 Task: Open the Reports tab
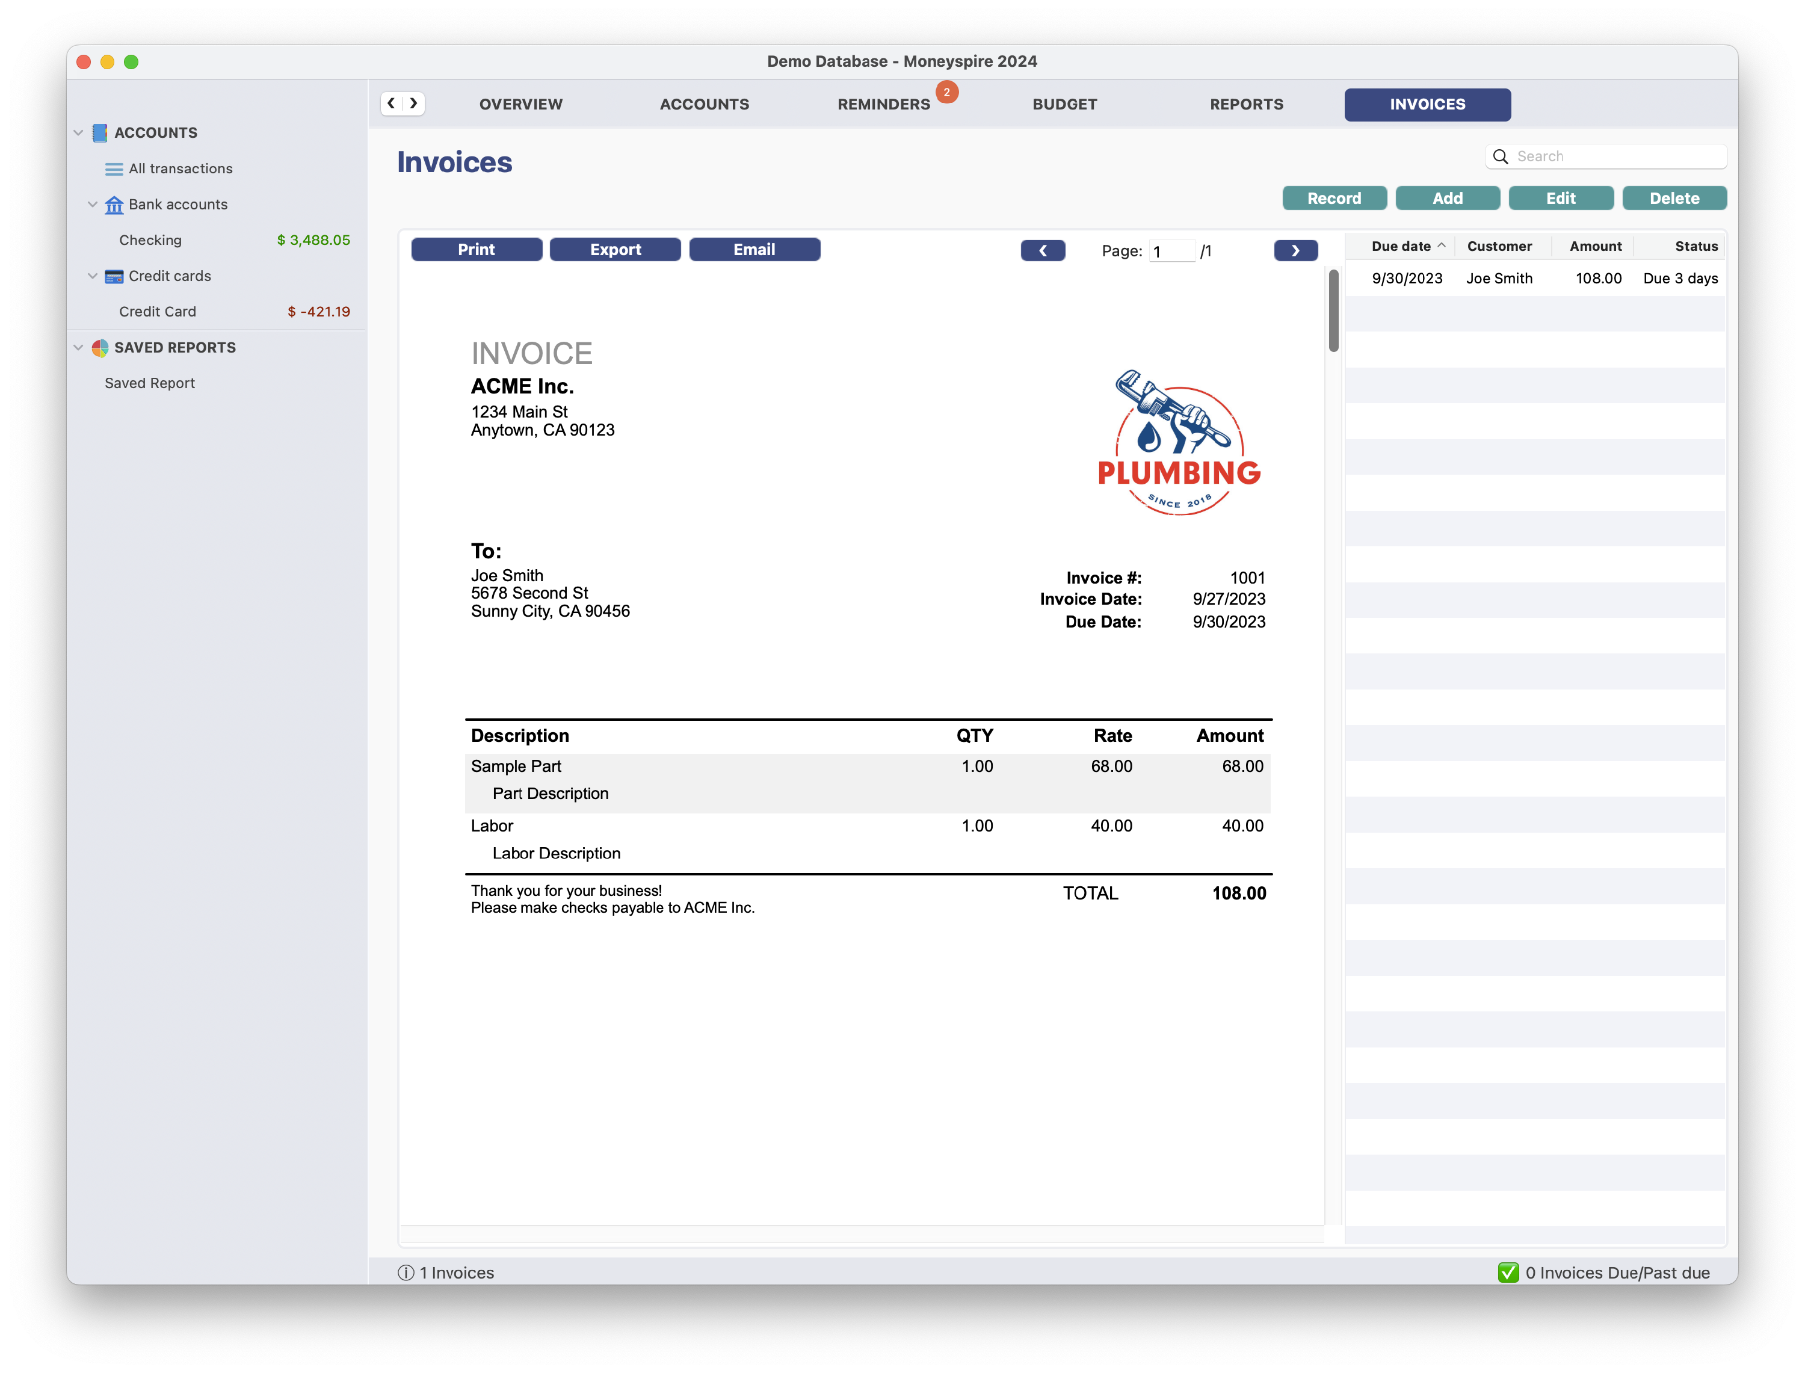pos(1246,104)
